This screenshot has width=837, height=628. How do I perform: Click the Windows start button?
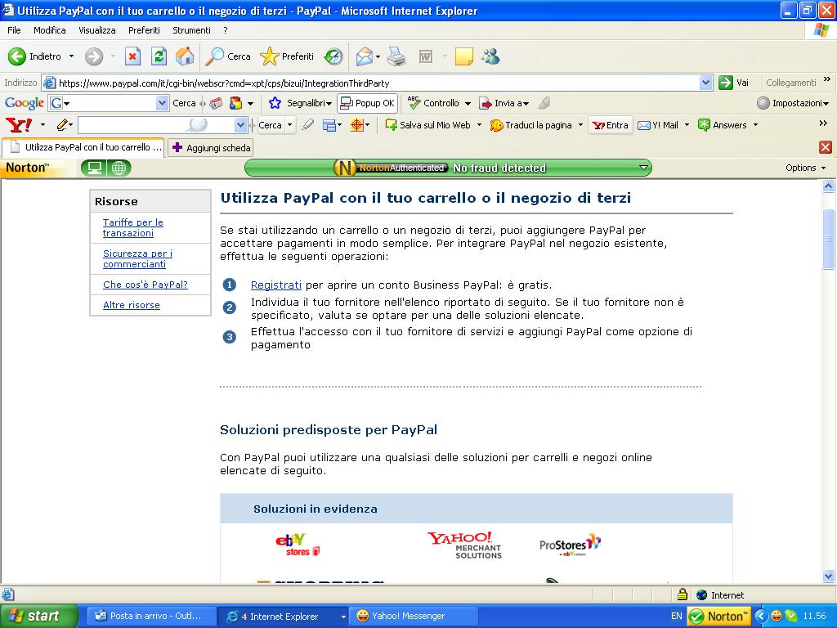(x=39, y=616)
